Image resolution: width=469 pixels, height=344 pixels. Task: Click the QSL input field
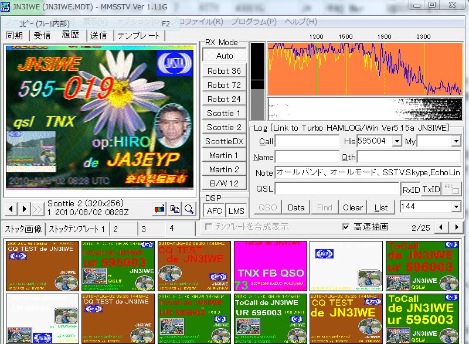click(337, 189)
